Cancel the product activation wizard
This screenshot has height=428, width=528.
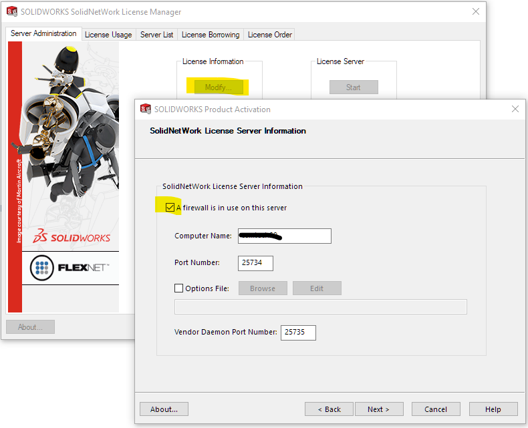click(x=436, y=409)
